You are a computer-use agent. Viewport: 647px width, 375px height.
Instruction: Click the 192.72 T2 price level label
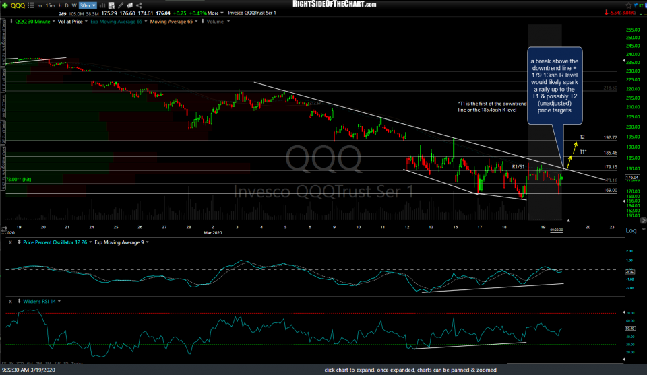611,137
